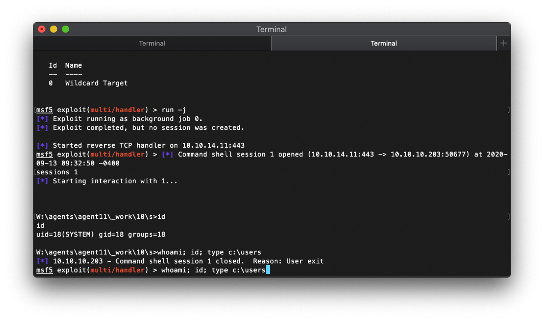544x321 pixels.
Task: Select the active second Terminal tab
Action: coord(384,43)
